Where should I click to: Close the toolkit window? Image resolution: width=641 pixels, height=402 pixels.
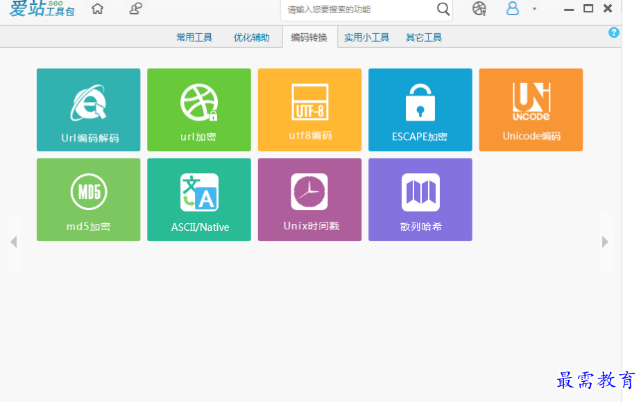(x=608, y=8)
